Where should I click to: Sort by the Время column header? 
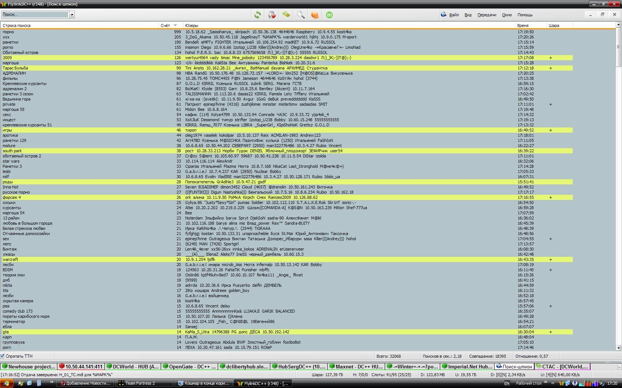523,25
